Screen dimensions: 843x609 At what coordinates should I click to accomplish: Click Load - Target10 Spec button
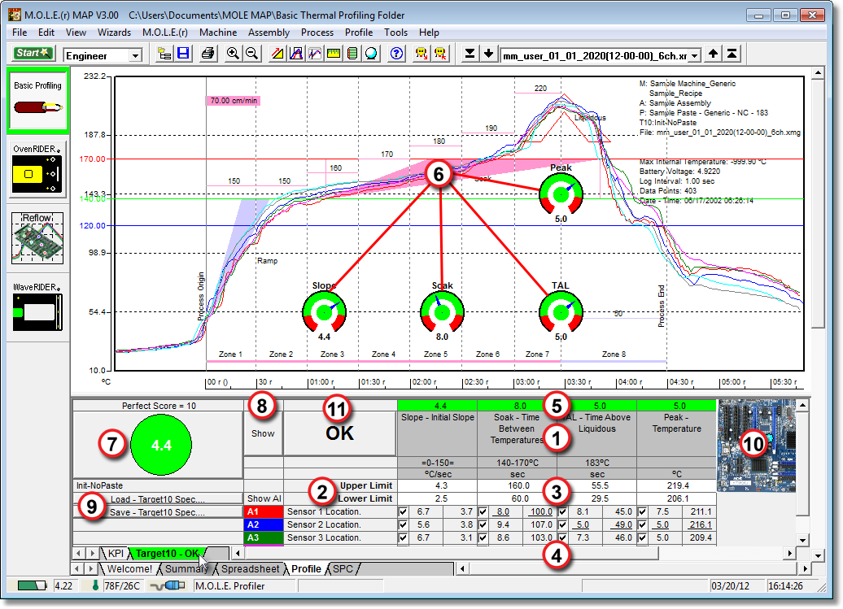pyautogui.click(x=158, y=499)
